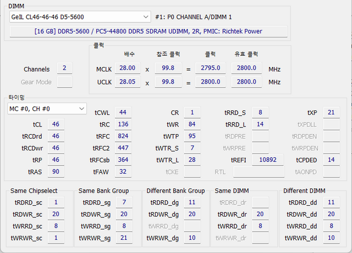The image size is (352, 253).
Task: Click the tCWL value field
Action: coord(123,112)
